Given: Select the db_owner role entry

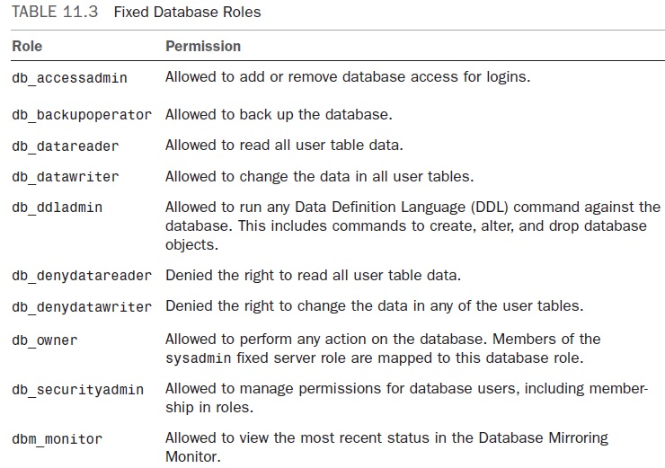Looking at the screenshot, I should point(45,340).
